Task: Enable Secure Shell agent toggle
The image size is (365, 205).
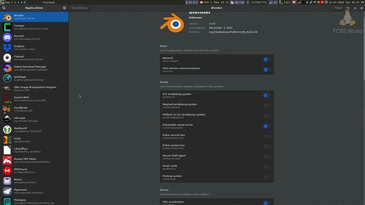Action: (x=267, y=157)
